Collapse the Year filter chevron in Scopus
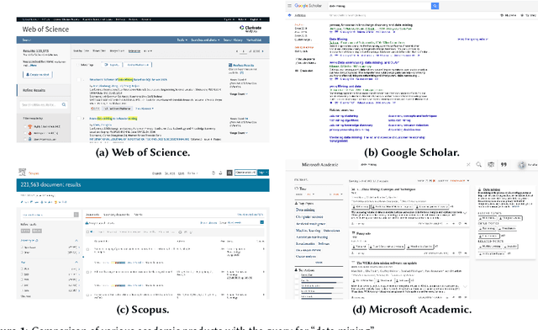 point(76,263)
